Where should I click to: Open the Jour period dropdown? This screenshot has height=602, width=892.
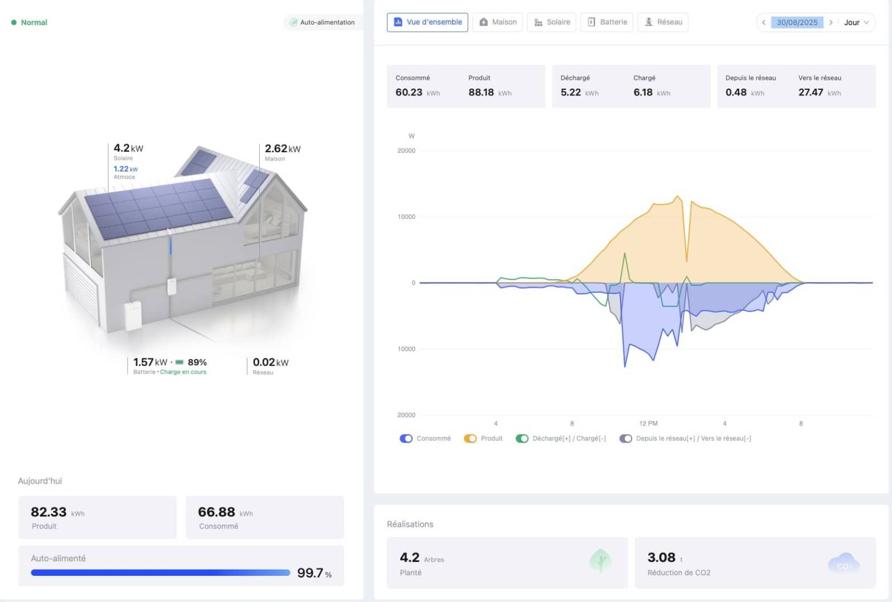(x=856, y=22)
